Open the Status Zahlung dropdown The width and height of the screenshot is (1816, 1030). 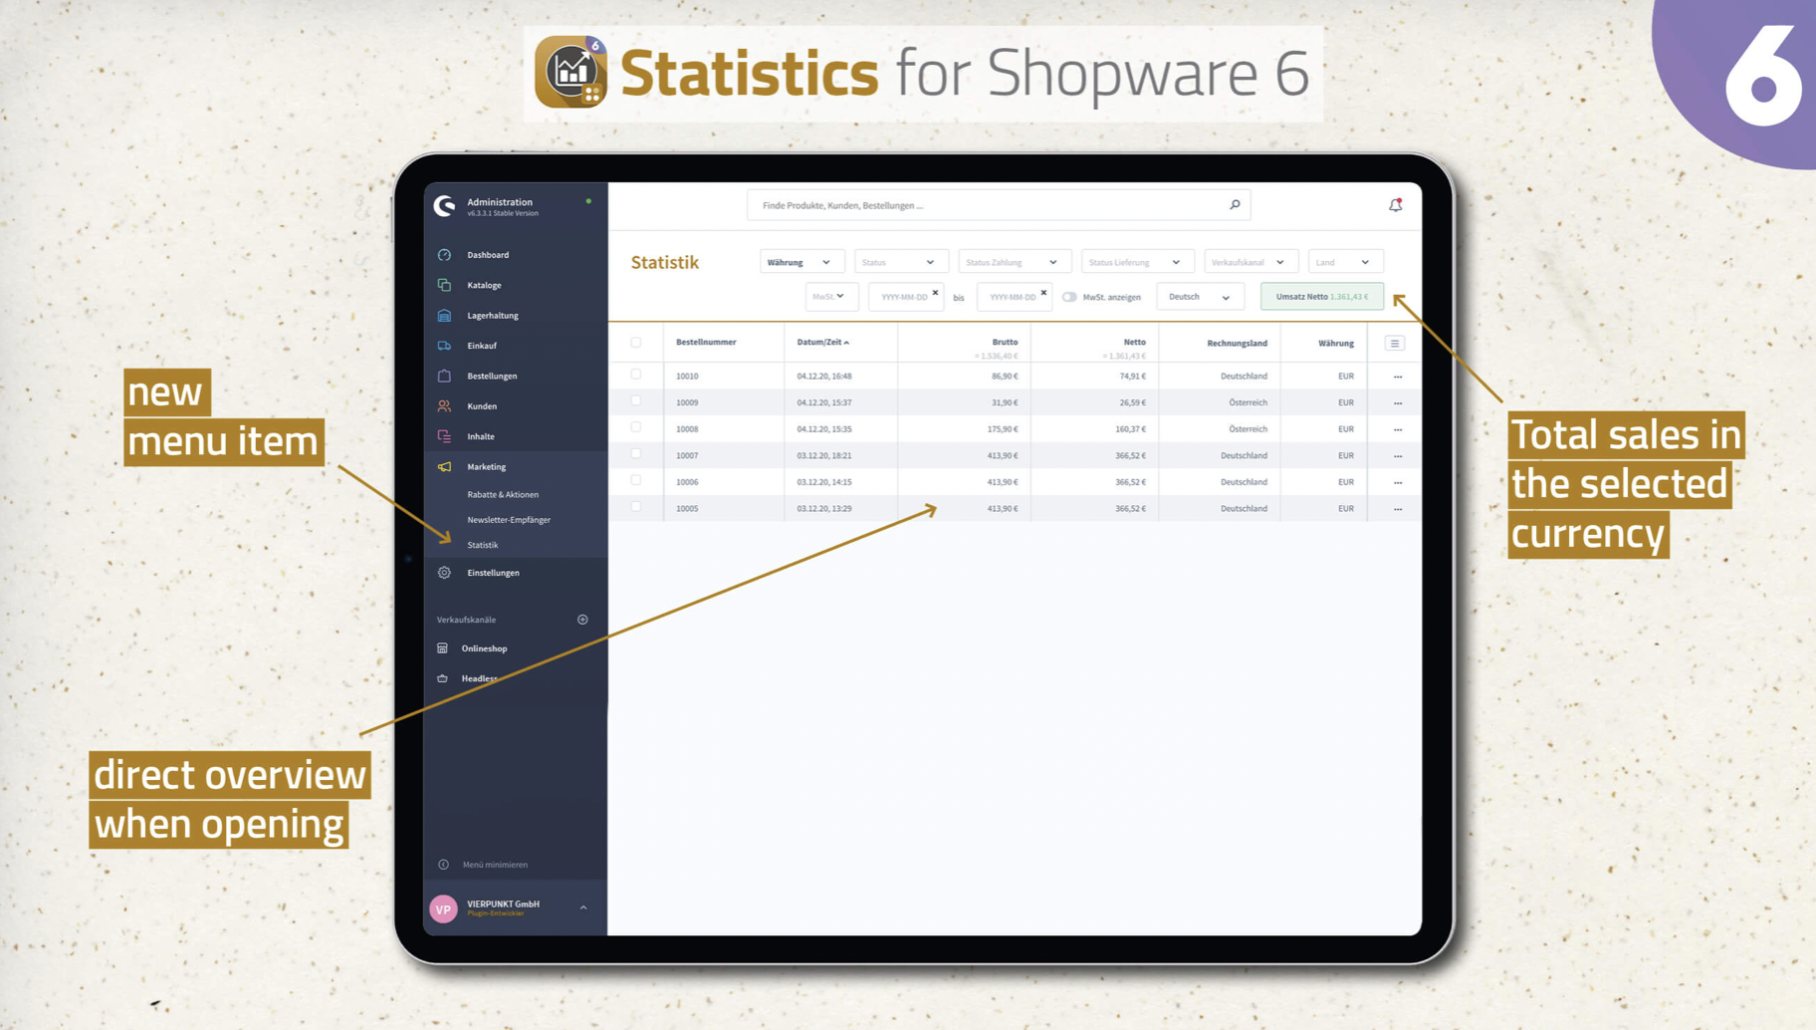click(1014, 262)
